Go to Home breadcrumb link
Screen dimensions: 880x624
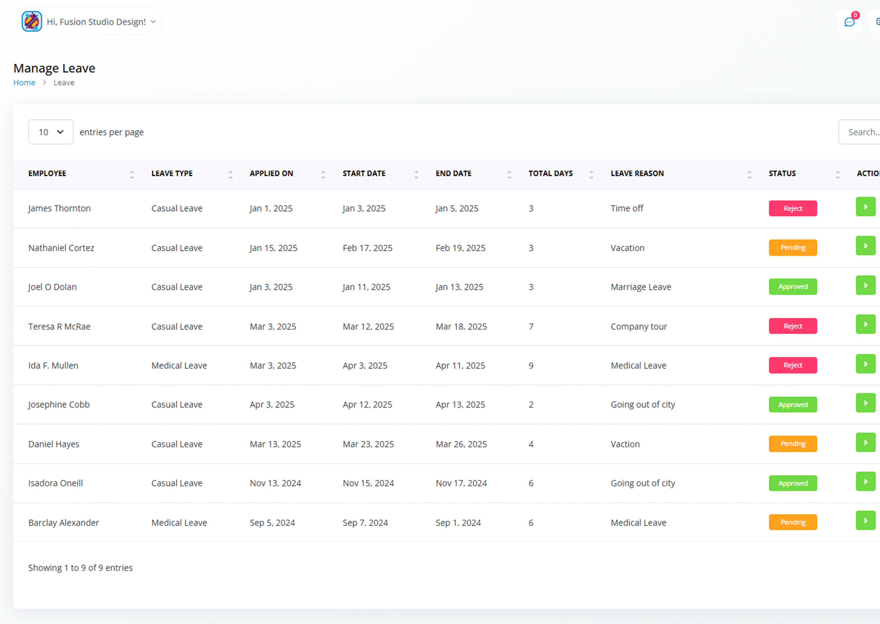point(24,82)
